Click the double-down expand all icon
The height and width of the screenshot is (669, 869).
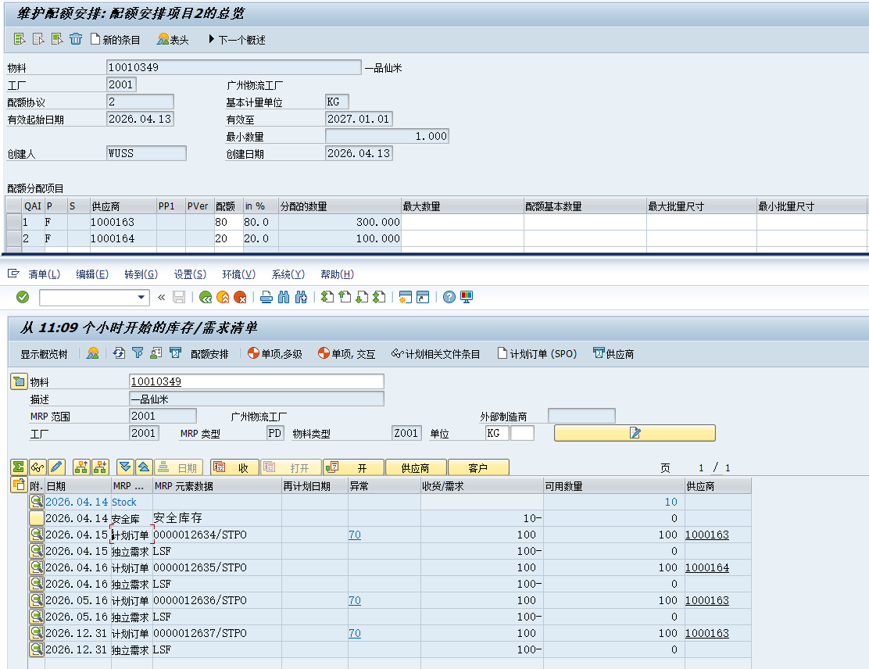point(125,467)
